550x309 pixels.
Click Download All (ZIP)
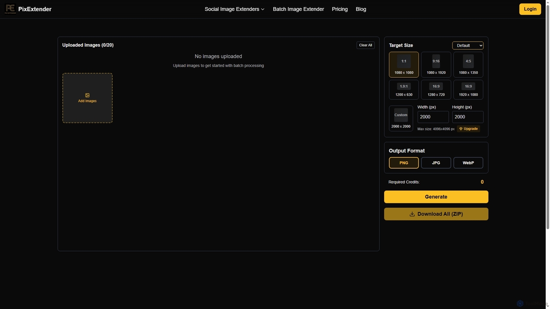coord(436,214)
